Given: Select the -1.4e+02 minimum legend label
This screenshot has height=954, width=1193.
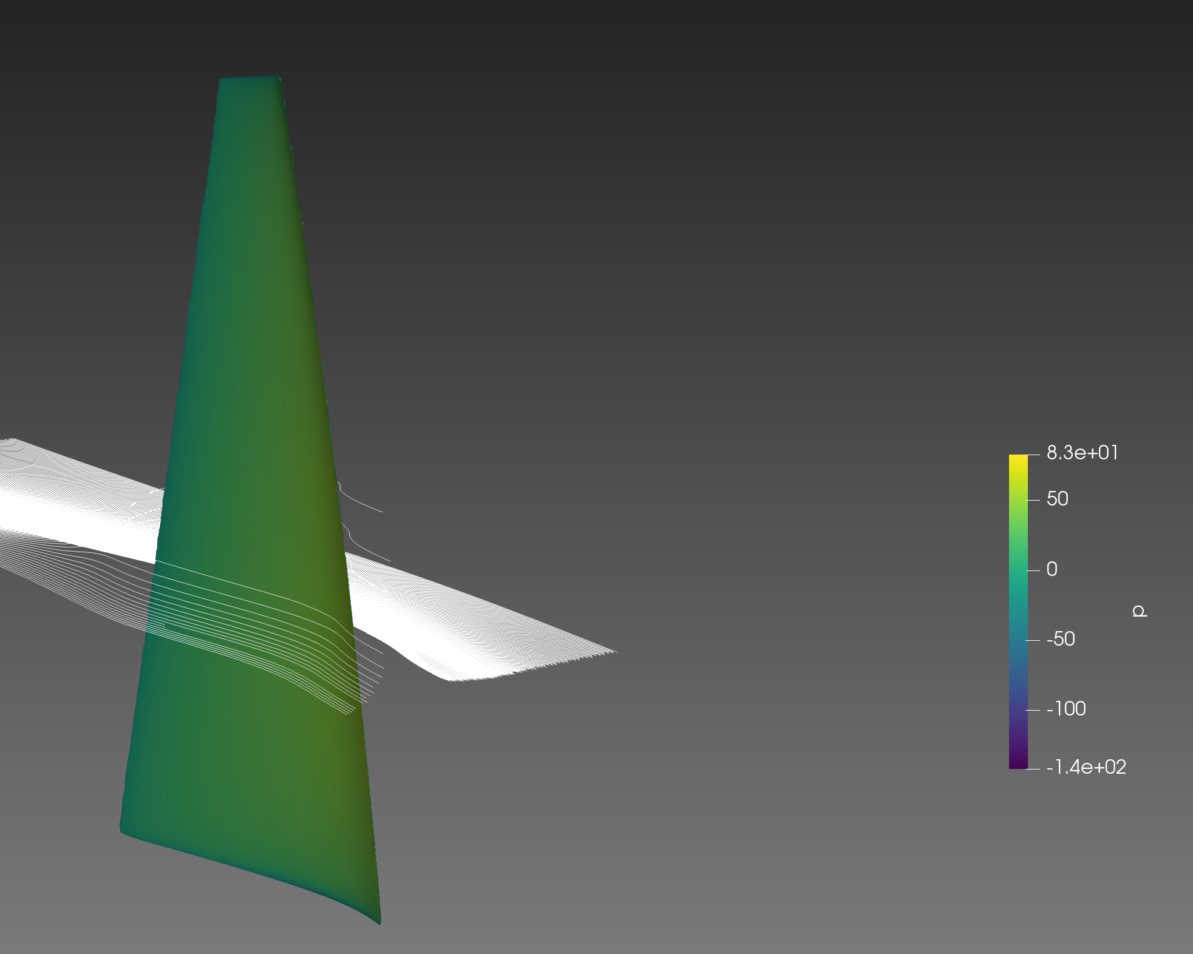Looking at the screenshot, I should pos(1086,768).
